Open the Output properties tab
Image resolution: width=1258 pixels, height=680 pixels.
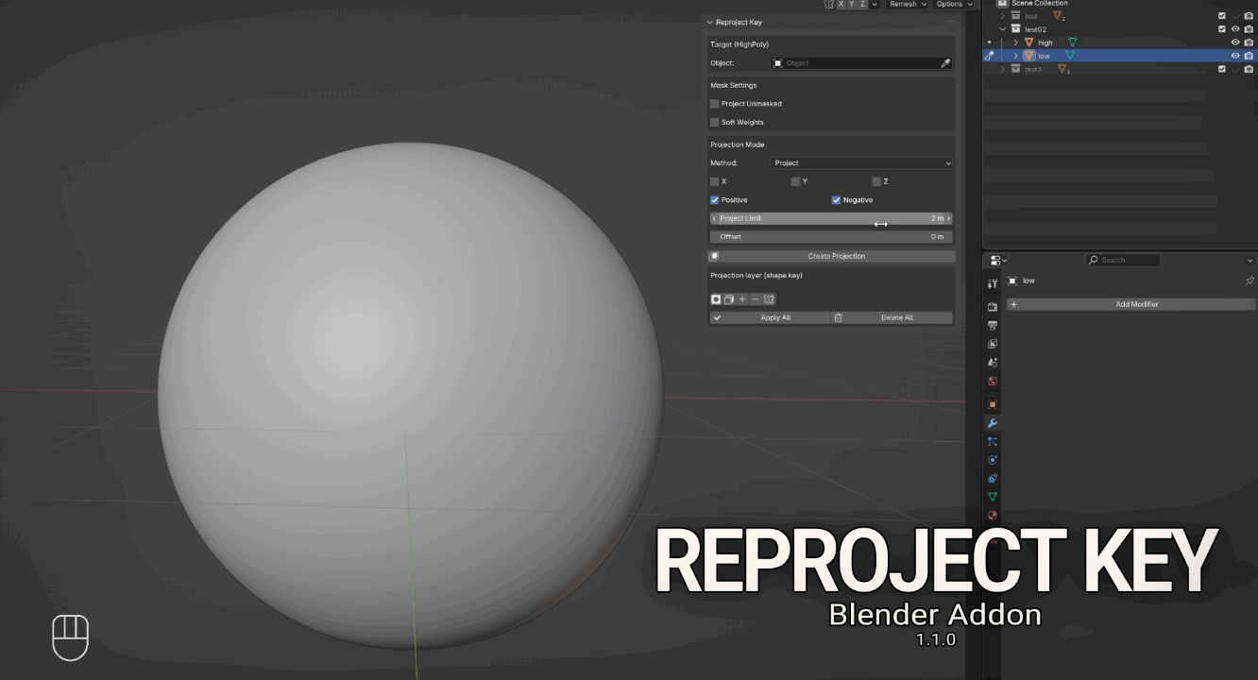pyautogui.click(x=993, y=326)
